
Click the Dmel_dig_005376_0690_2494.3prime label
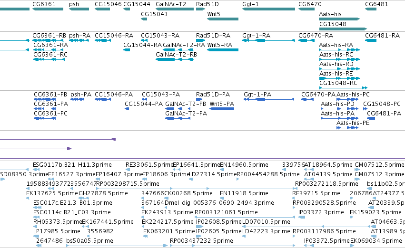219,202
